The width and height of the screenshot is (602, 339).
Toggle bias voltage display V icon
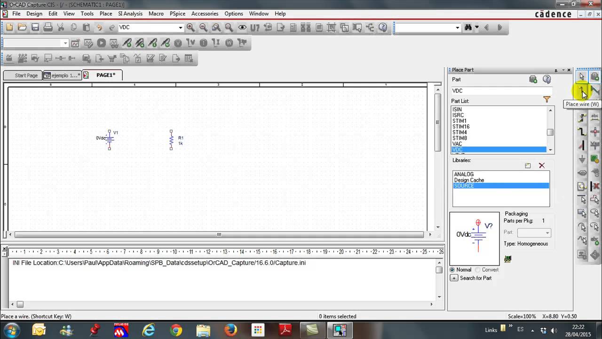click(178, 43)
